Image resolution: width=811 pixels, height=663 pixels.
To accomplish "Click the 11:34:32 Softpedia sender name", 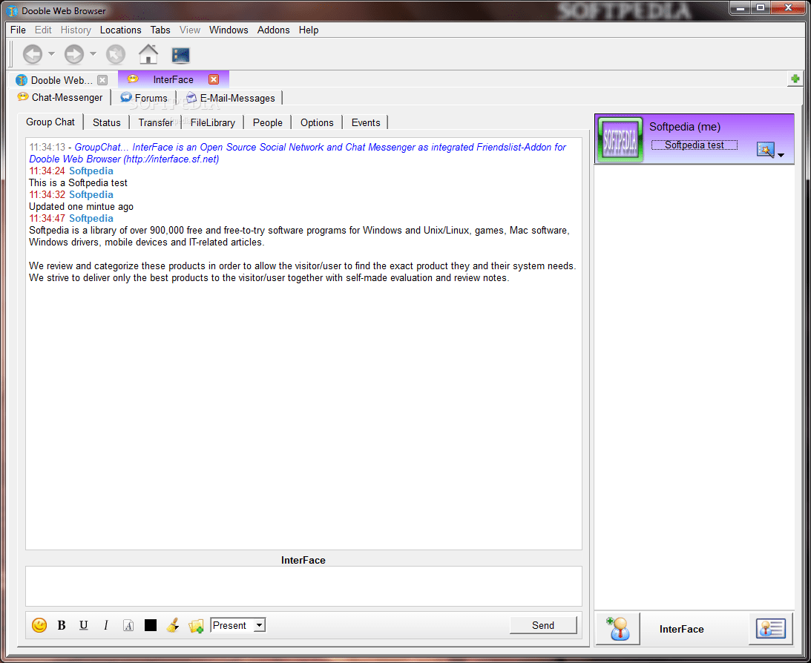I will (x=91, y=194).
